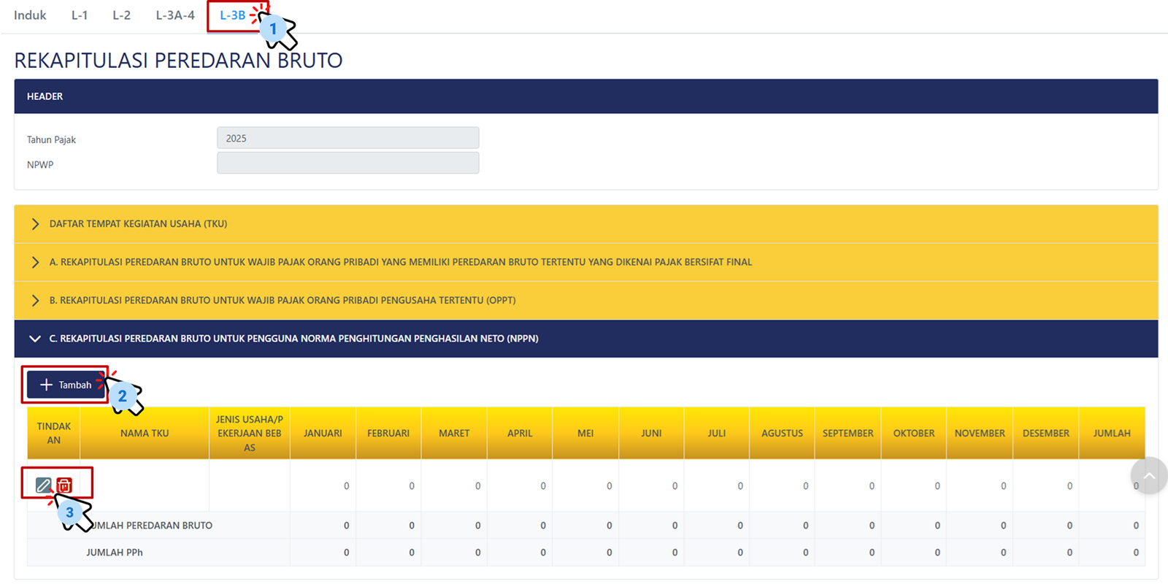Click the Tahun Pajak field showing 2025
This screenshot has height=584, width=1168.
(x=347, y=138)
